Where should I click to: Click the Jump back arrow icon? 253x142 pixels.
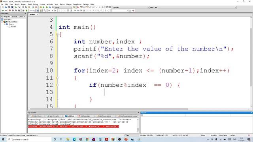coord(3,11)
